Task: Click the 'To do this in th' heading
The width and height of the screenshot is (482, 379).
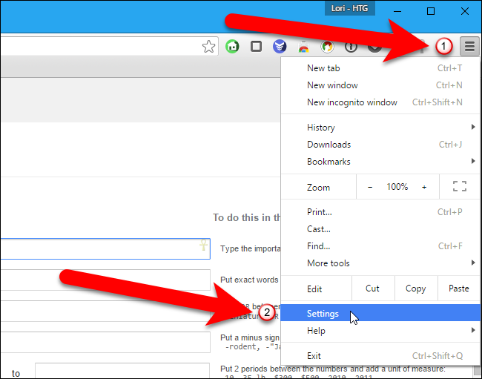Action: 247,217
